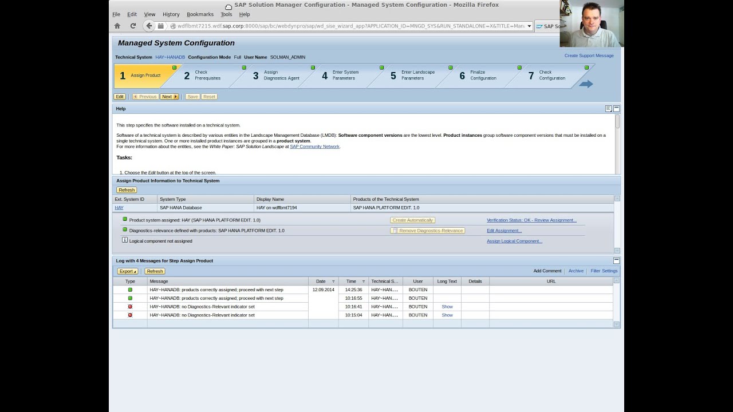Screen dimensions: 733x412
Task: Click the info icon beside Logical component not assigned
Action: point(125,240)
